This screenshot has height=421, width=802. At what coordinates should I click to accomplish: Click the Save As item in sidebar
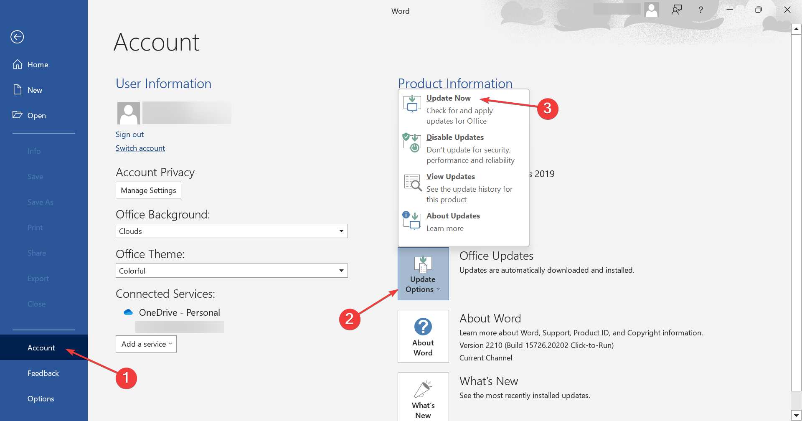click(x=40, y=202)
